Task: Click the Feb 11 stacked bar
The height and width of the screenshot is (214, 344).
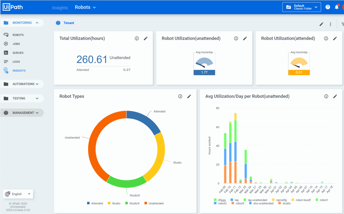Action: 236,148
